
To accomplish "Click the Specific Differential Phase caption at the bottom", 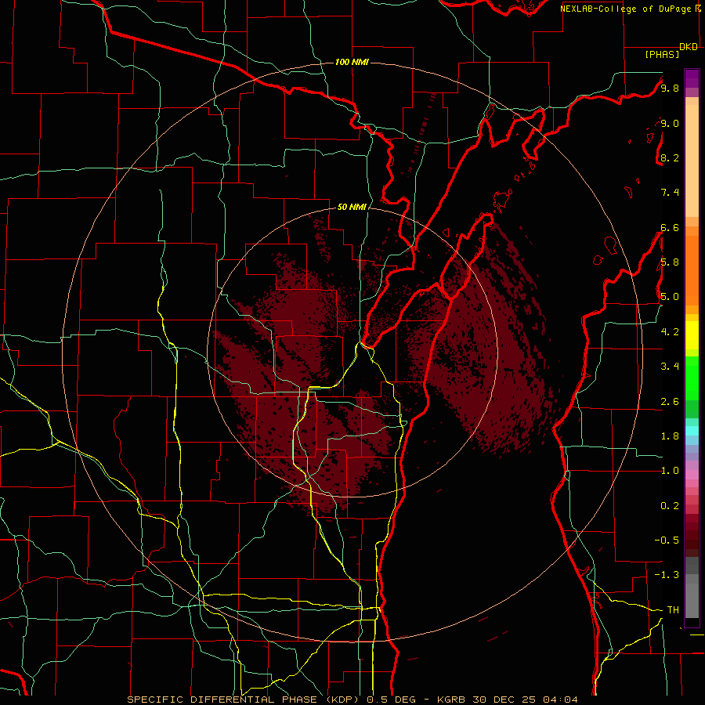I will (352, 700).
